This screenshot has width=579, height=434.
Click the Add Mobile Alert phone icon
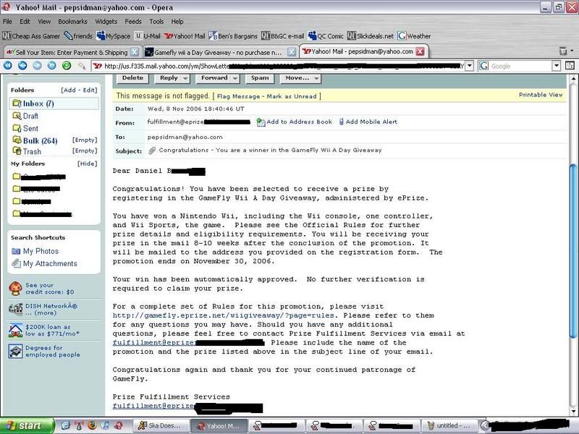point(342,122)
